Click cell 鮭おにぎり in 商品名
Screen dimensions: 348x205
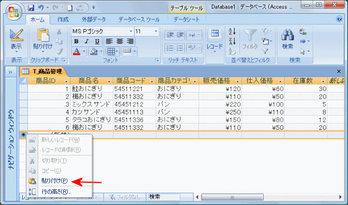coord(92,89)
